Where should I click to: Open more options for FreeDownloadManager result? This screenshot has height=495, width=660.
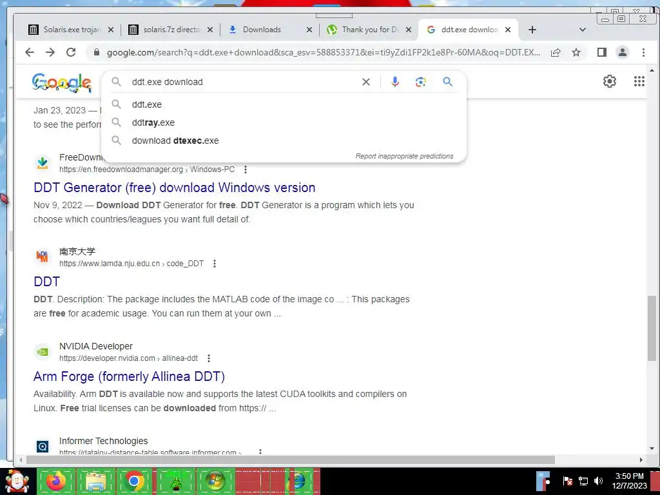[246, 170]
